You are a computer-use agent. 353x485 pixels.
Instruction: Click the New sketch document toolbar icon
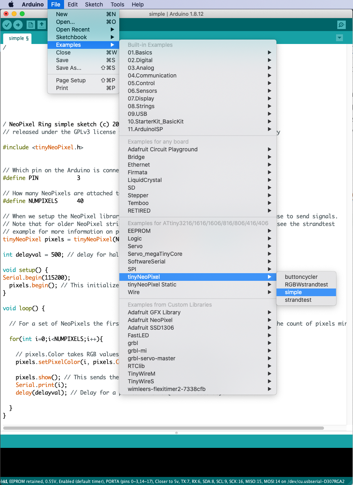31,25
